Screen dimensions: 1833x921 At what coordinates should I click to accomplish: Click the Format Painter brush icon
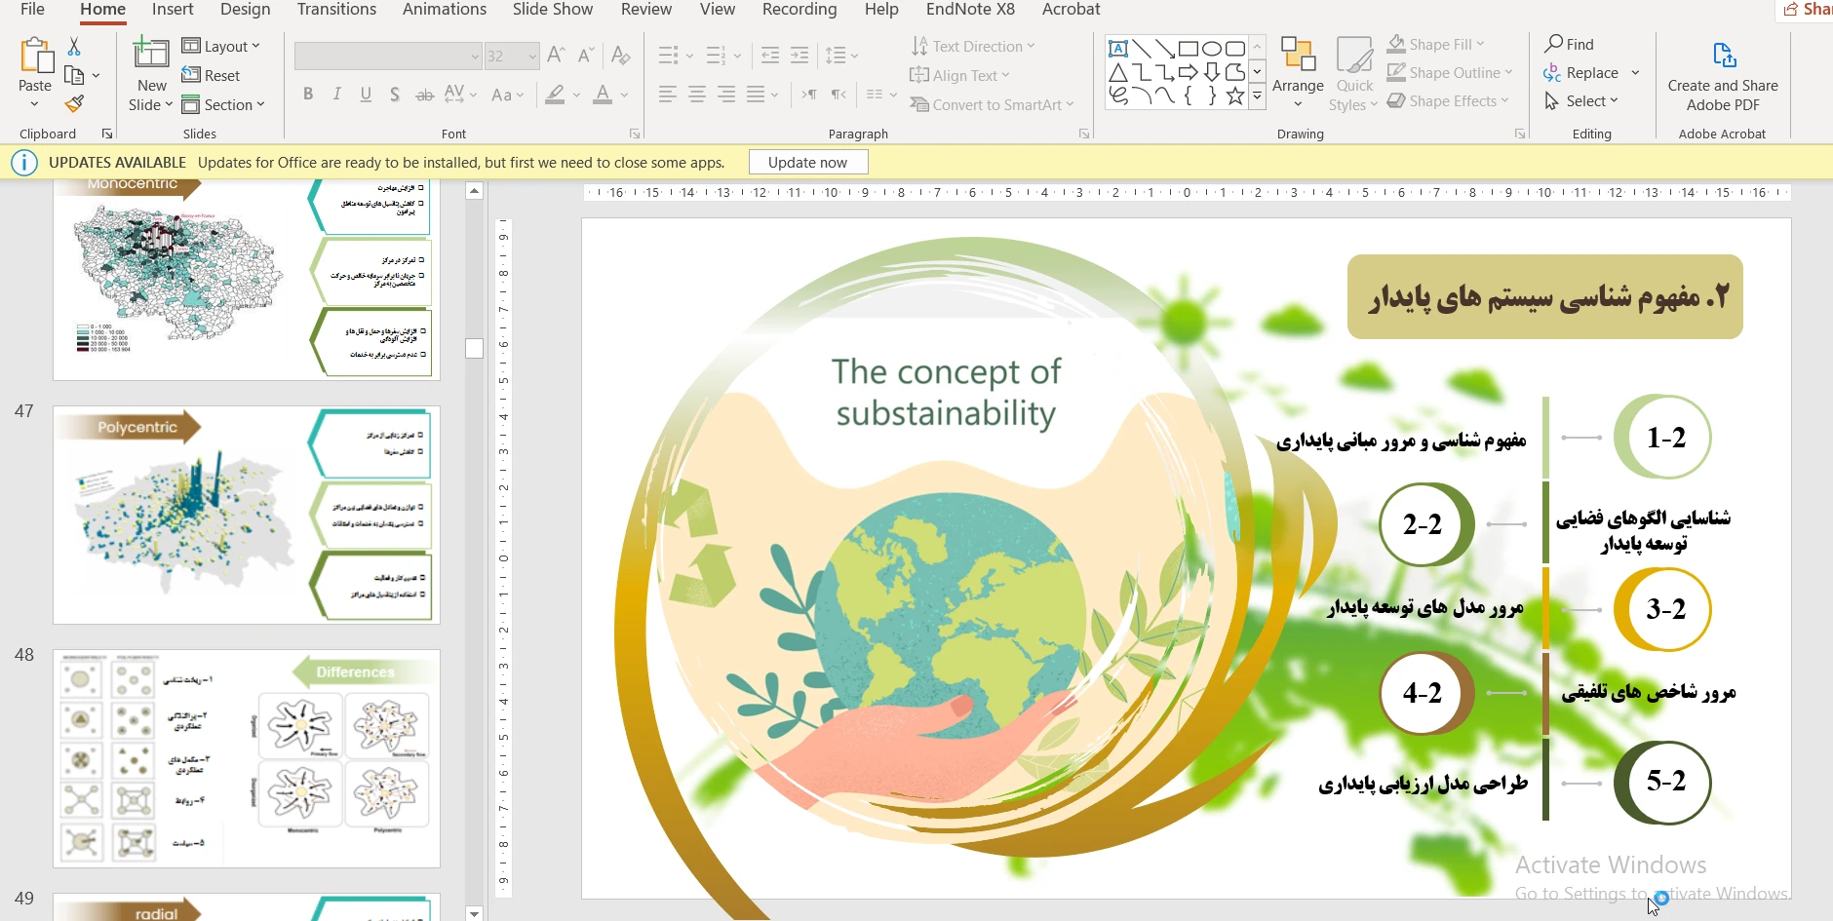click(75, 103)
